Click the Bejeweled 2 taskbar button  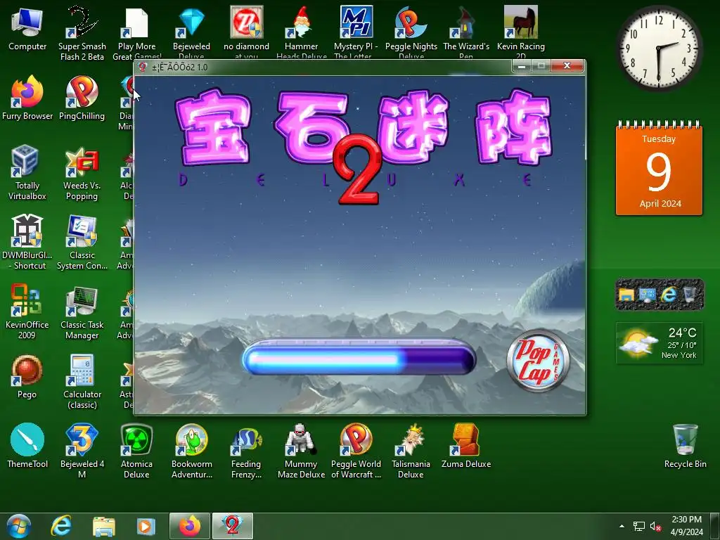click(x=232, y=526)
